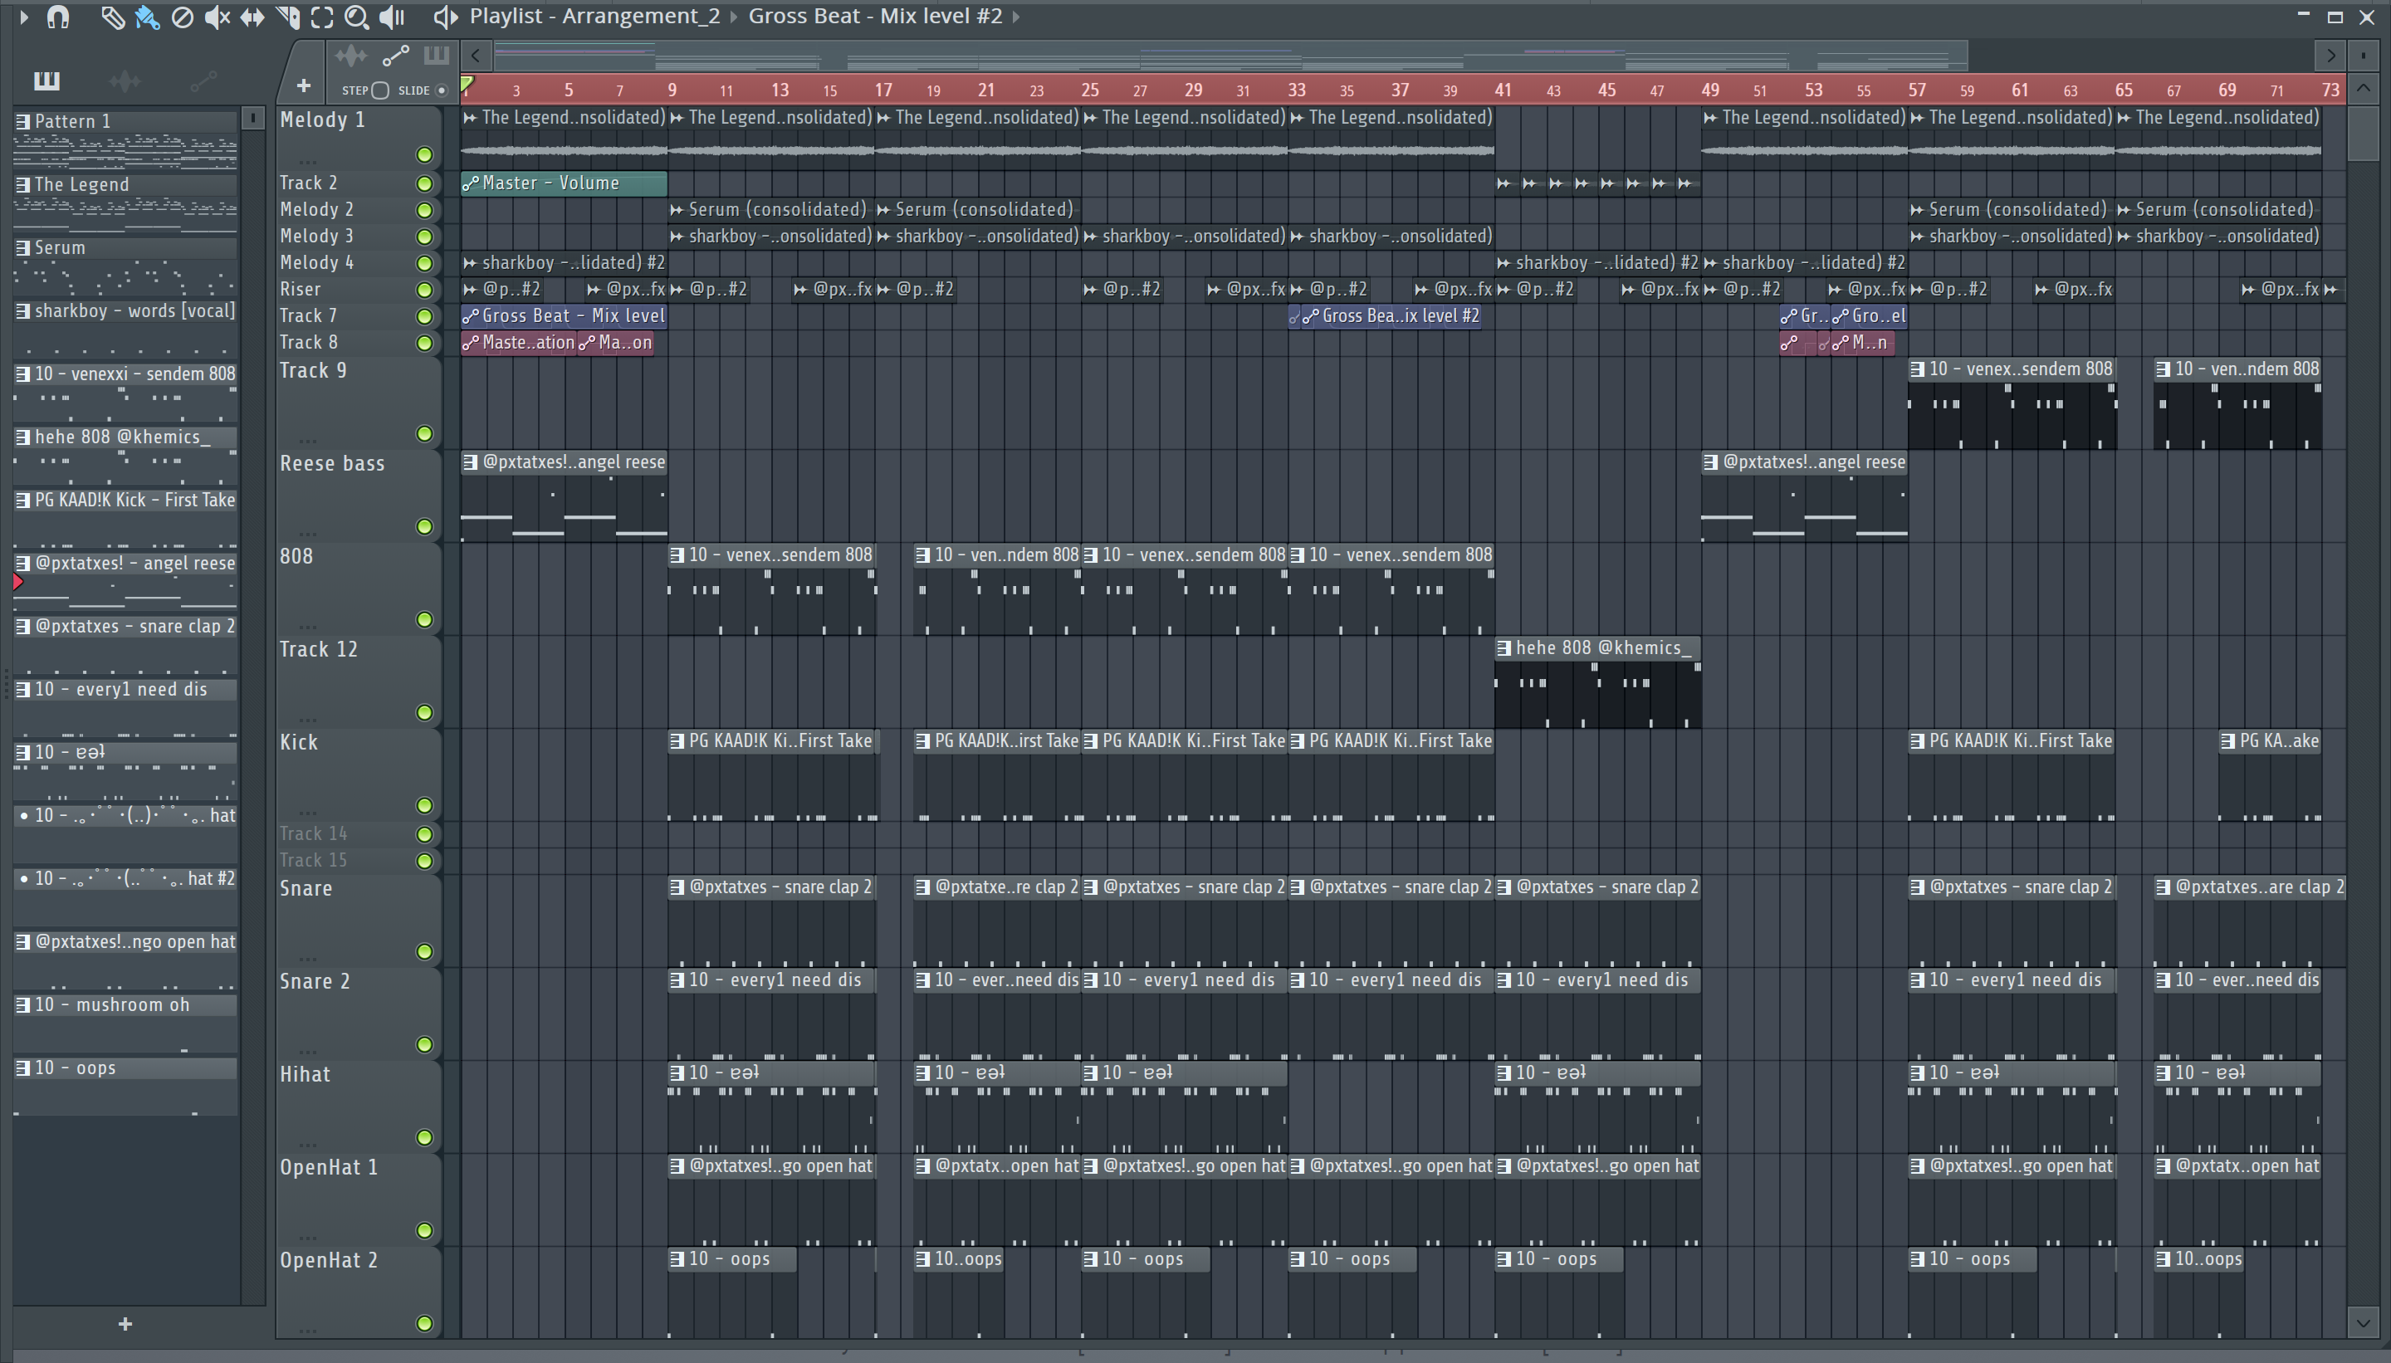Viewport: 2391px width, 1363px height.
Task: Click the vertical scrollbar up arrow
Action: [x=2363, y=89]
